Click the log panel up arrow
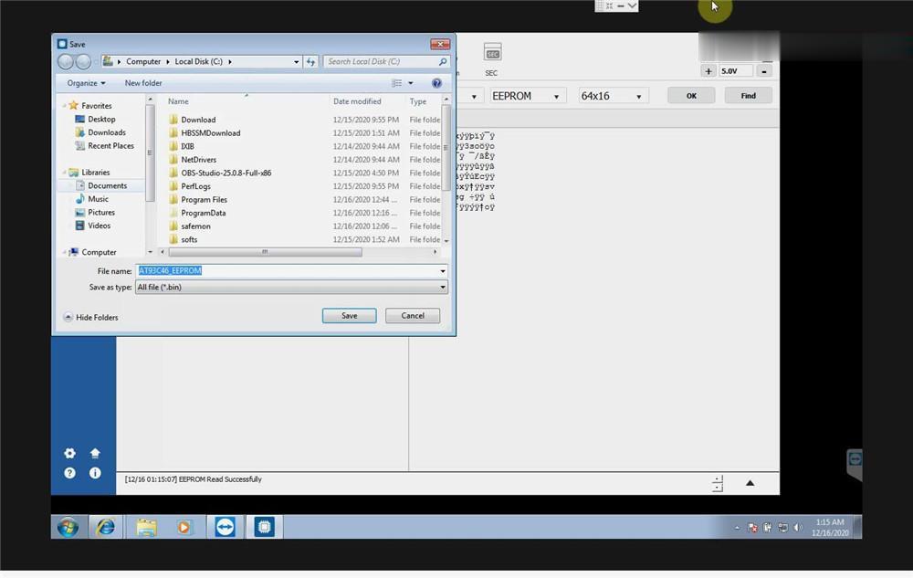 click(750, 483)
